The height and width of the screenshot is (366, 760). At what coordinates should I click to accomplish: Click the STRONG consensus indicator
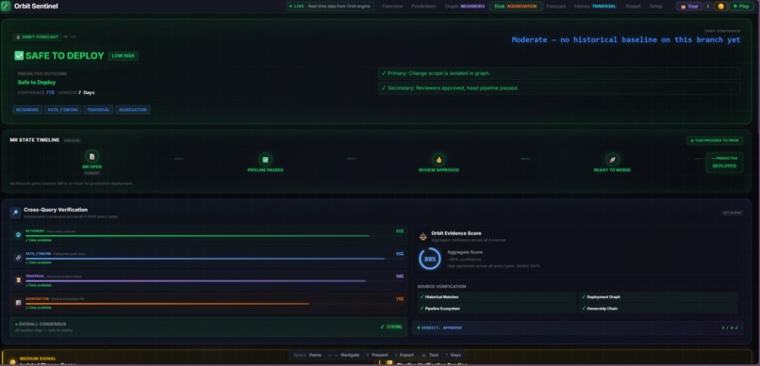[391, 326]
